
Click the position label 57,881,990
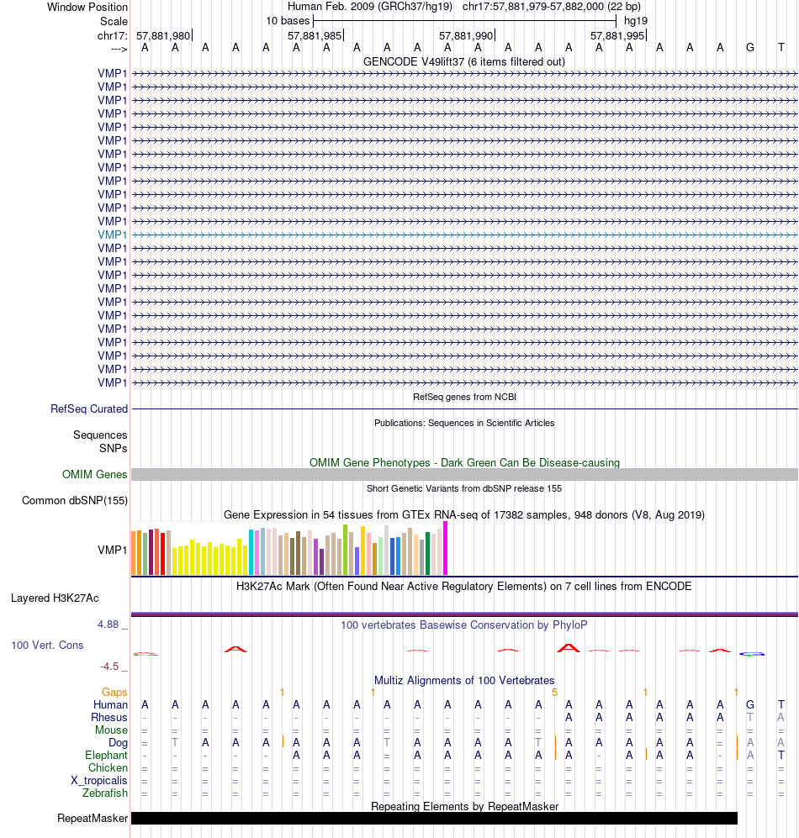(x=466, y=36)
